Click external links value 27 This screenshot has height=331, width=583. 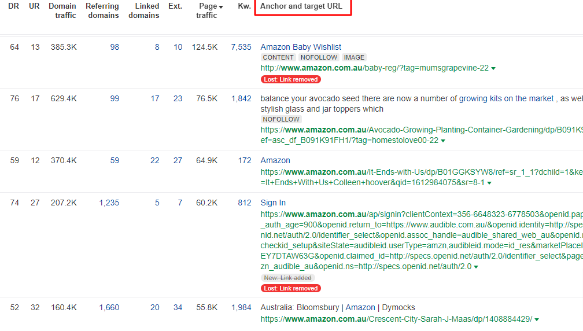click(178, 161)
